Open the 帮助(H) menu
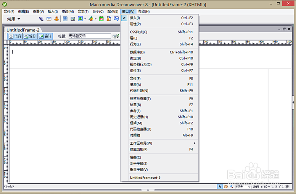 pyautogui.click(x=144, y=12)
